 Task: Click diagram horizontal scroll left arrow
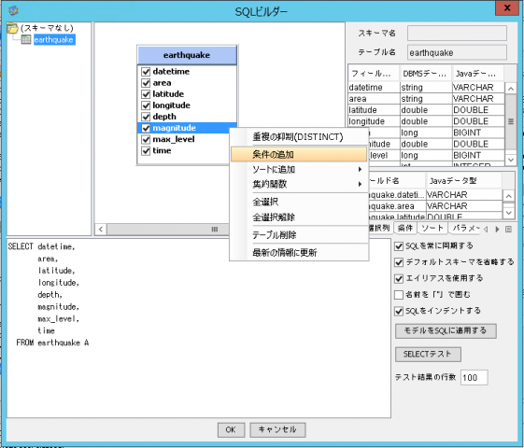coord(101,229)
